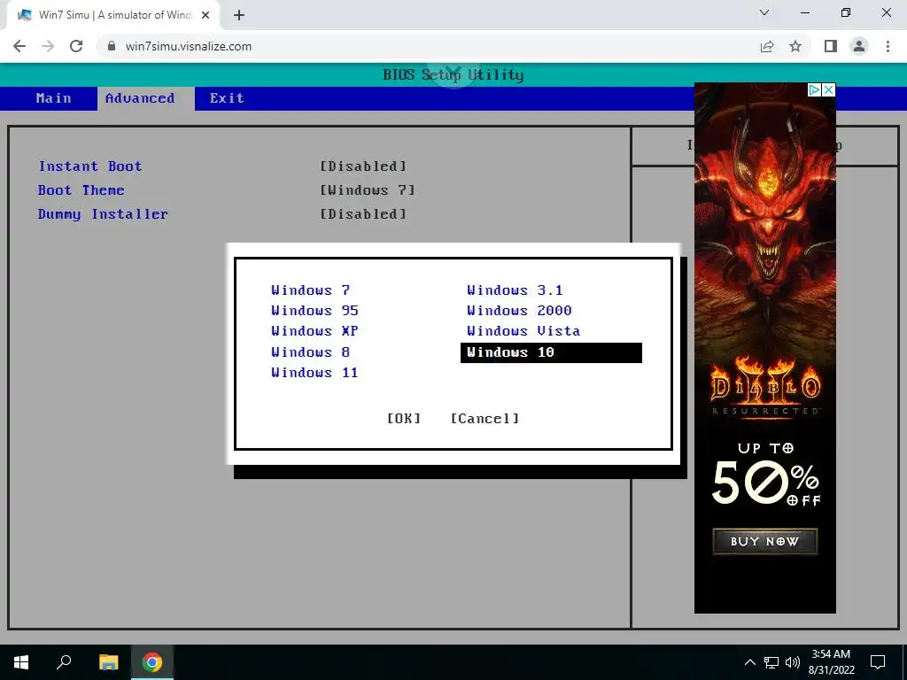
Task: Open a new browser tab
Action: click(x=239, y=15)
